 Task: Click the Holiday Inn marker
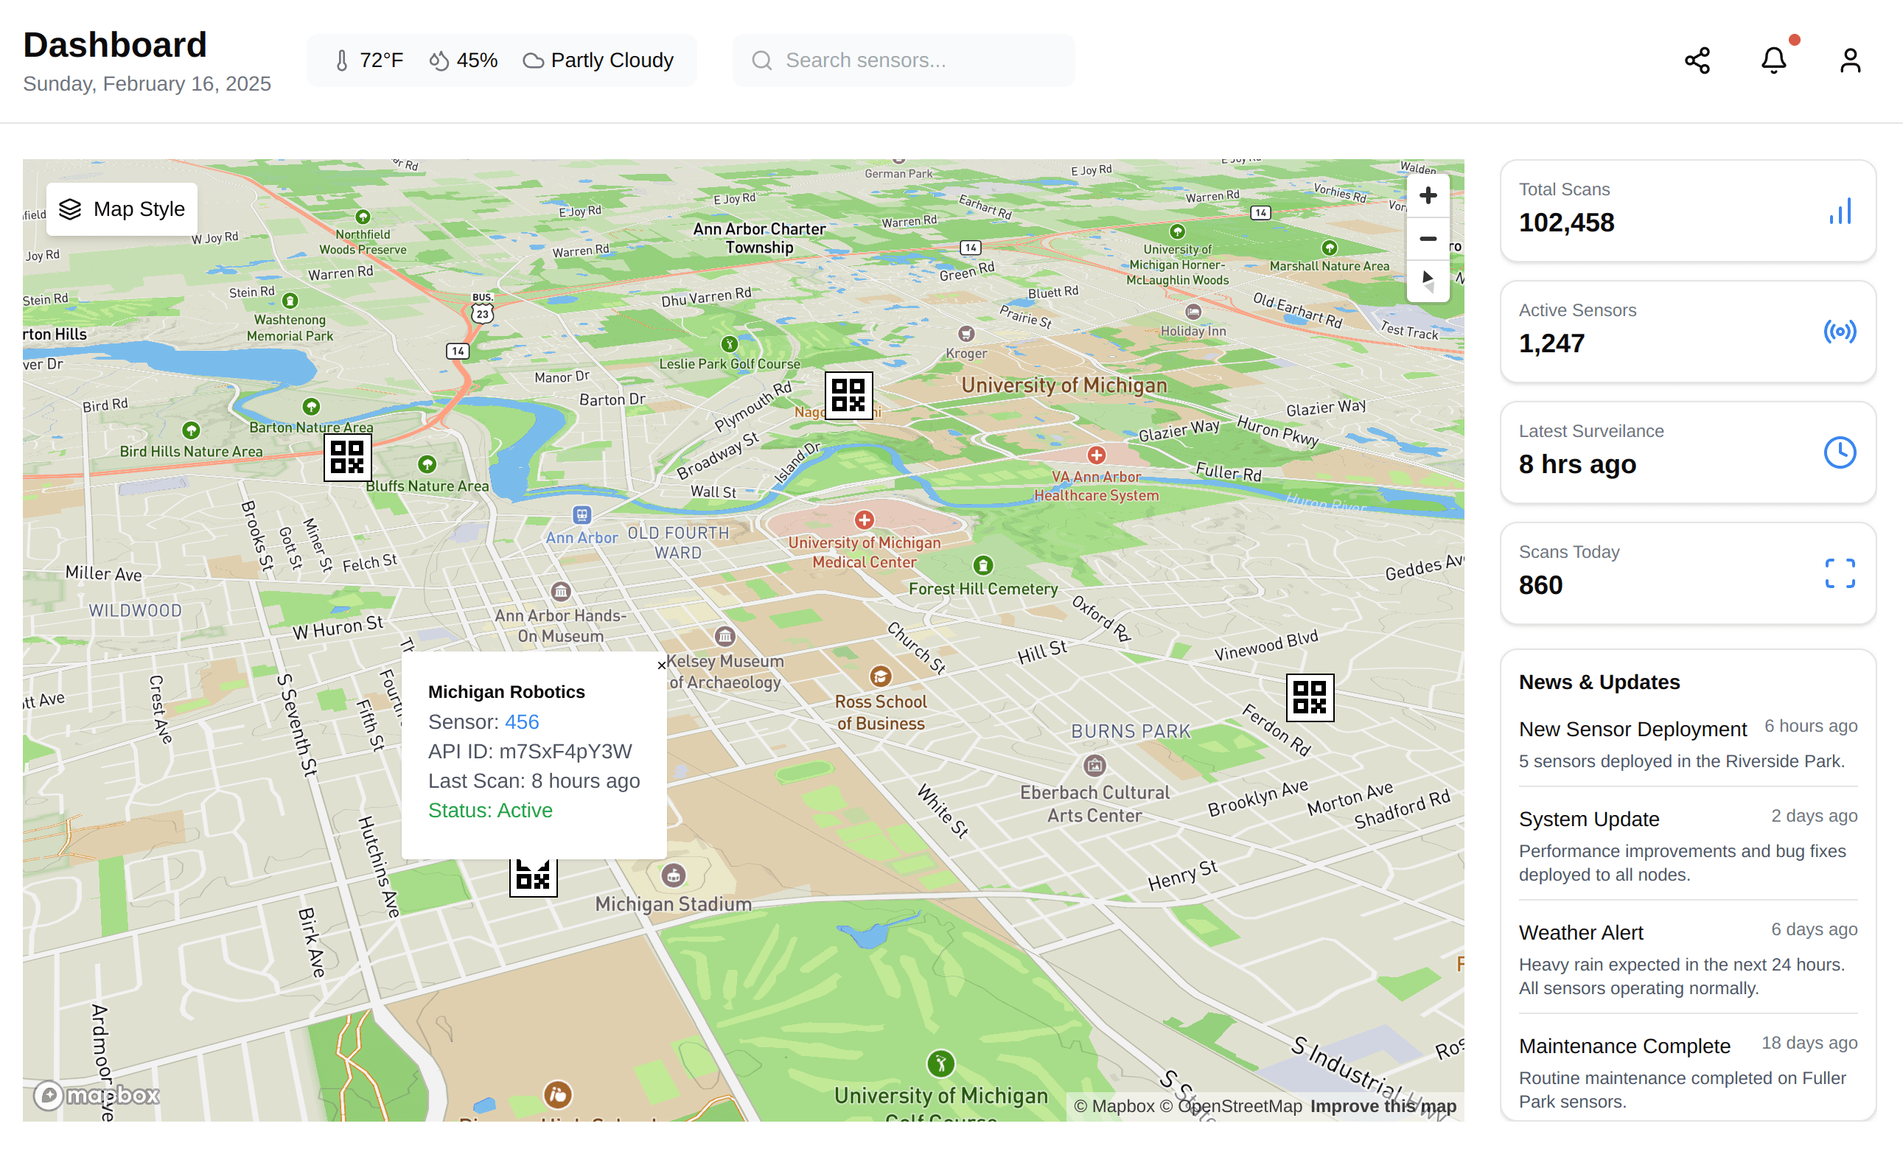1193,311
